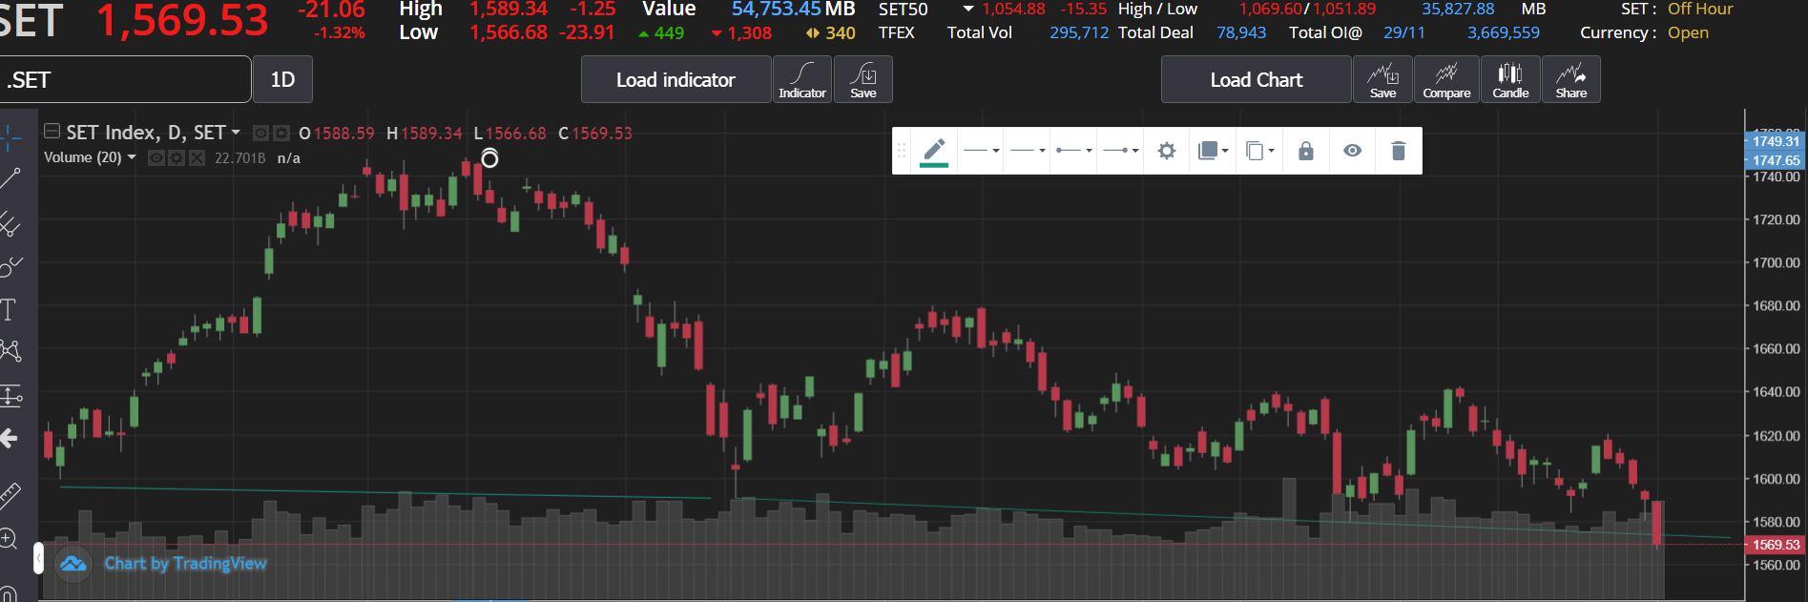Click the Save indicator icon

(863, 79)
